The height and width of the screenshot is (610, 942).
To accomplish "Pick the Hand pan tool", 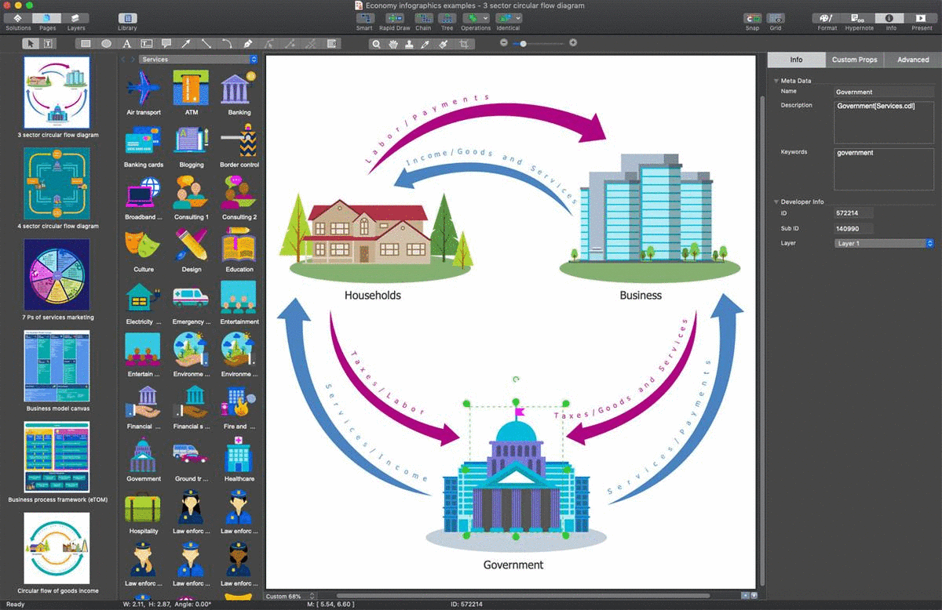I will point(392,44).
